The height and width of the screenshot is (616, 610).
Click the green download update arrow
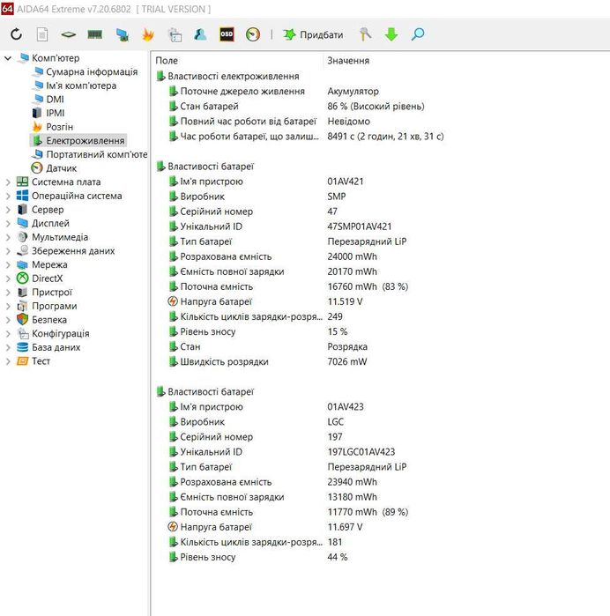(391, 34)
